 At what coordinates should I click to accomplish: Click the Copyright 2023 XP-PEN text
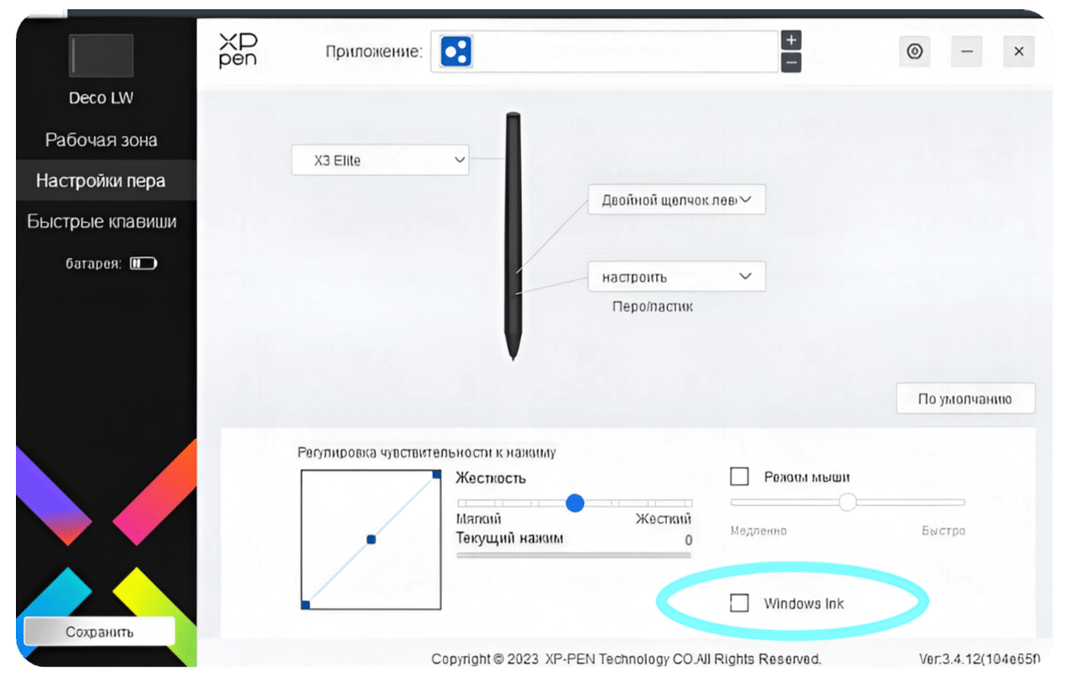pyautogui.click(x=626, y=660)
